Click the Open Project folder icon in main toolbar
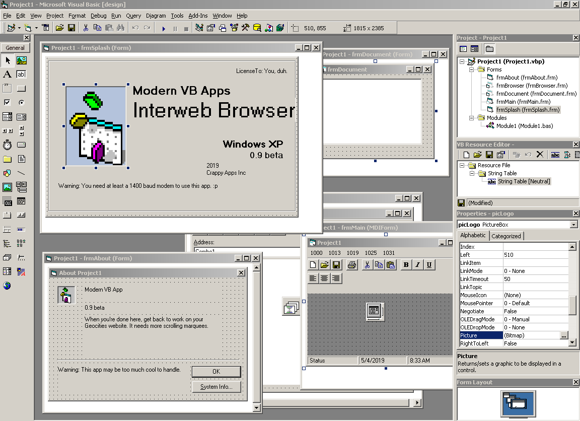The height and width of the screenshot is (421, 580). [x=59, y=28]
